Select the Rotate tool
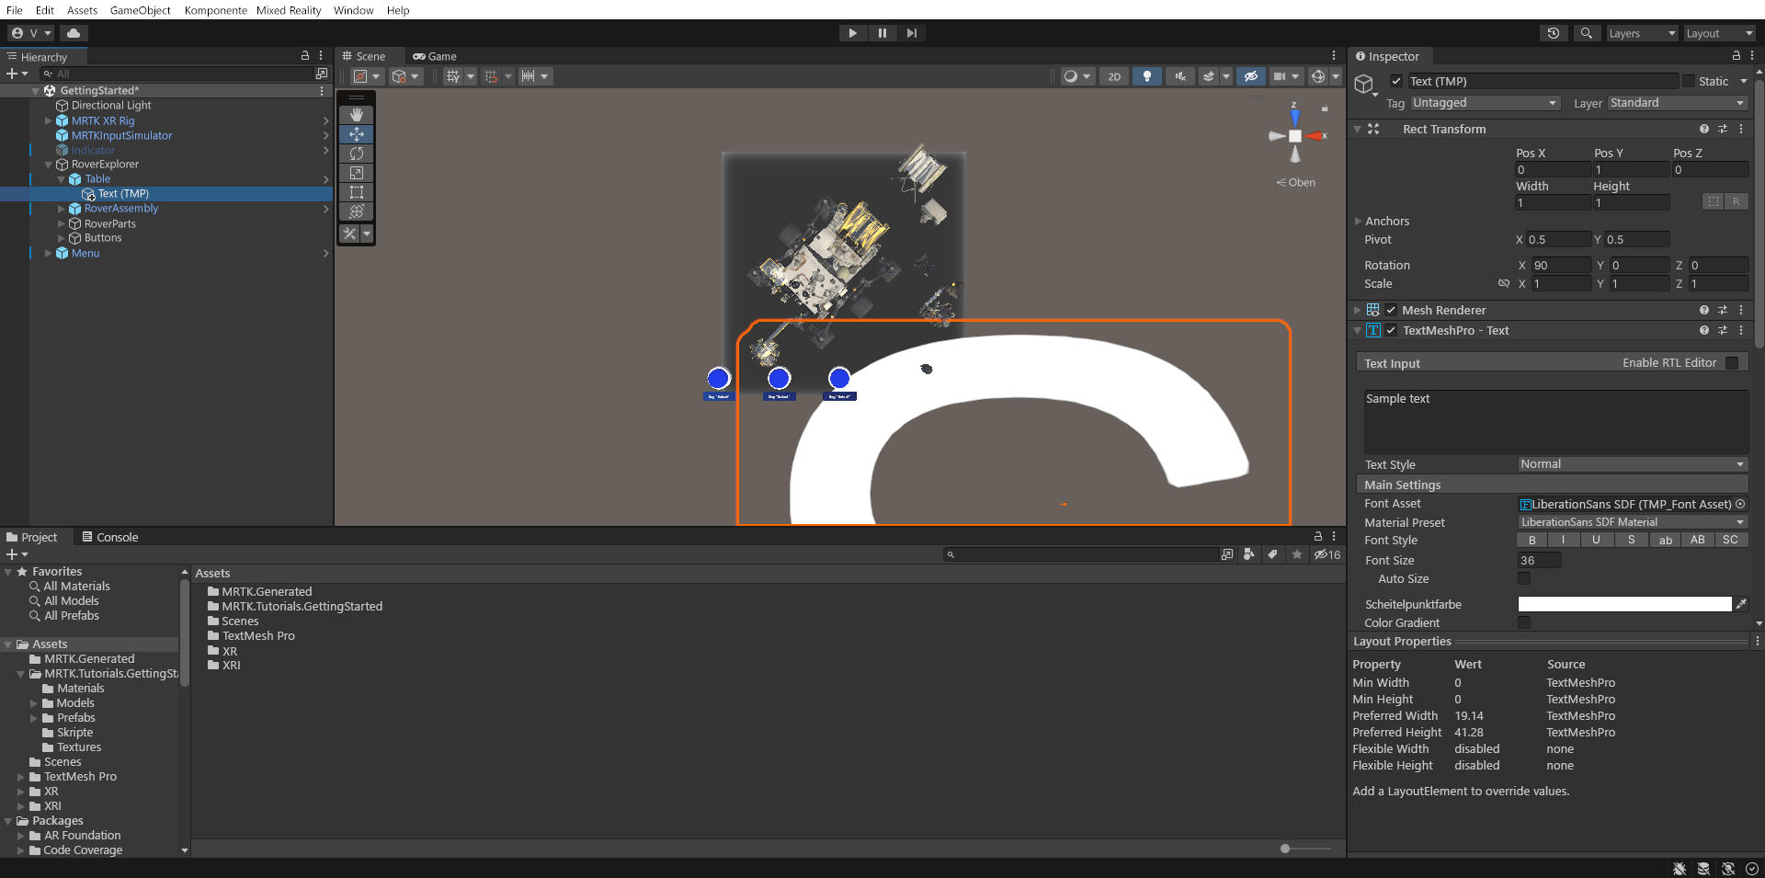The height and width of the screenshot is (878, 1765). tap(357, 154)
